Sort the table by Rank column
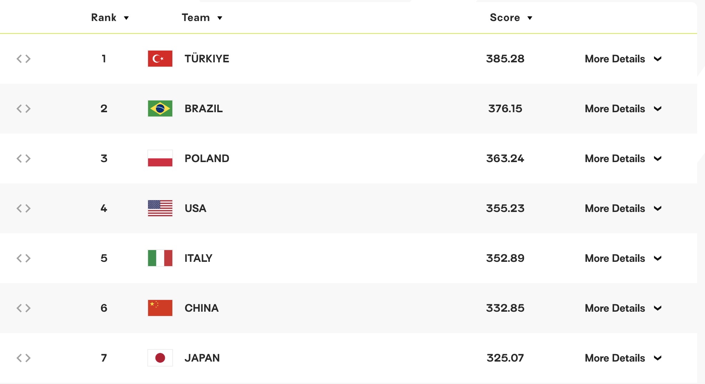705x384 pixels. [x=110, y=18]
